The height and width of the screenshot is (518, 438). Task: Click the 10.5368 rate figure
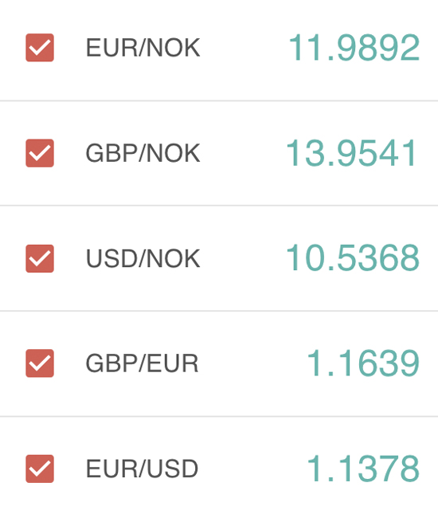point(353,257)
